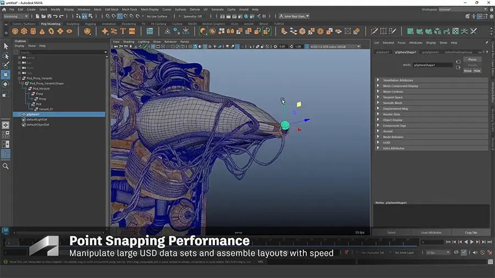This screenshot has width=495, height=278.
Task: Click the search magnifier icon in the left toolbox
Action: point(5,166)
